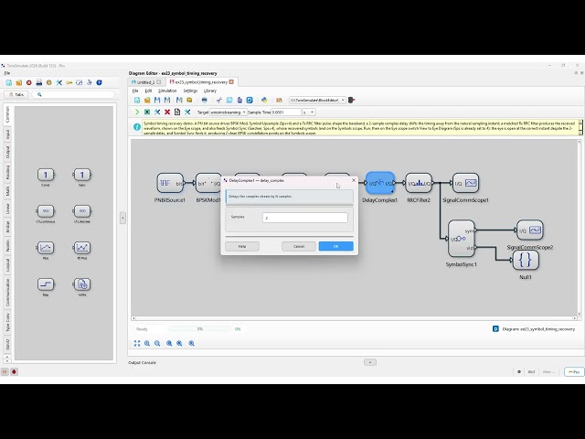Click the Pro badge button in the status bar
Screen dimensions: 585x439
pos(574,372)
